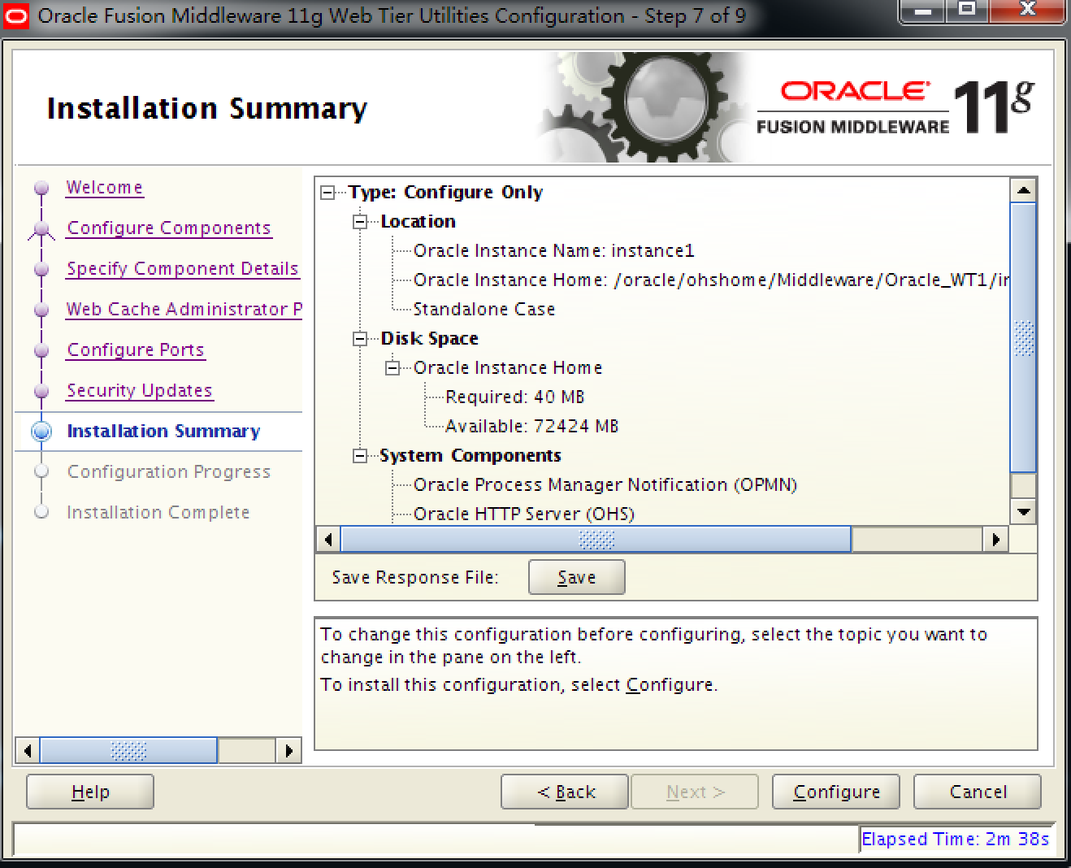Go to the Welcome step link

click(105, 188)
